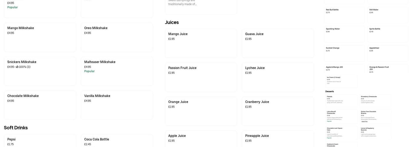Viewport: 412px width, 147px height.
Task: Open the Oreo Milkshake card
Action: [117, 37]
